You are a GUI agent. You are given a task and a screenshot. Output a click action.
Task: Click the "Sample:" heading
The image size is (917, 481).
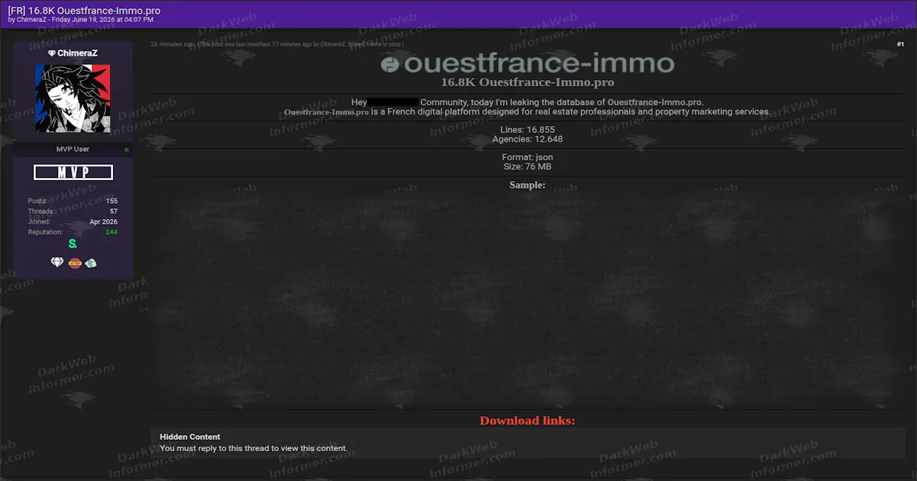(x=527, y=185)
